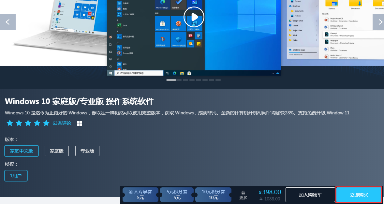Click the first rating star
Screen dimensions: 384x204
[10, 123]
